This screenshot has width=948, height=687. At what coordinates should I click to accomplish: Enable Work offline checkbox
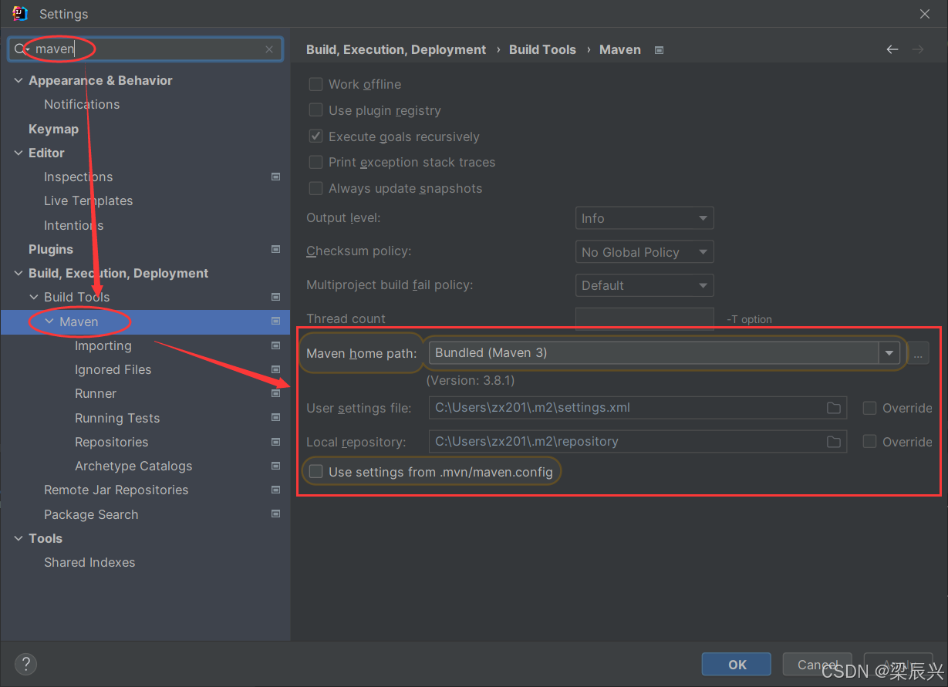315,84
